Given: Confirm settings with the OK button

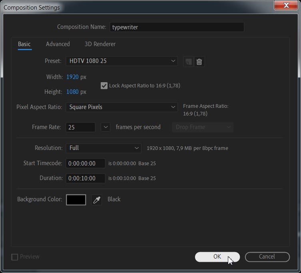Looking at the screenshot, I should click(x=217, y=257).
